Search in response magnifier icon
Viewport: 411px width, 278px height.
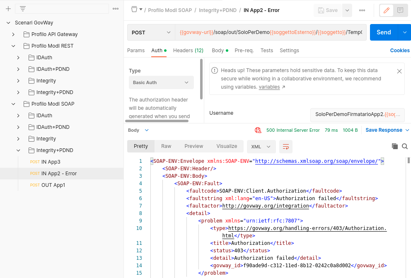coord(405,146)
